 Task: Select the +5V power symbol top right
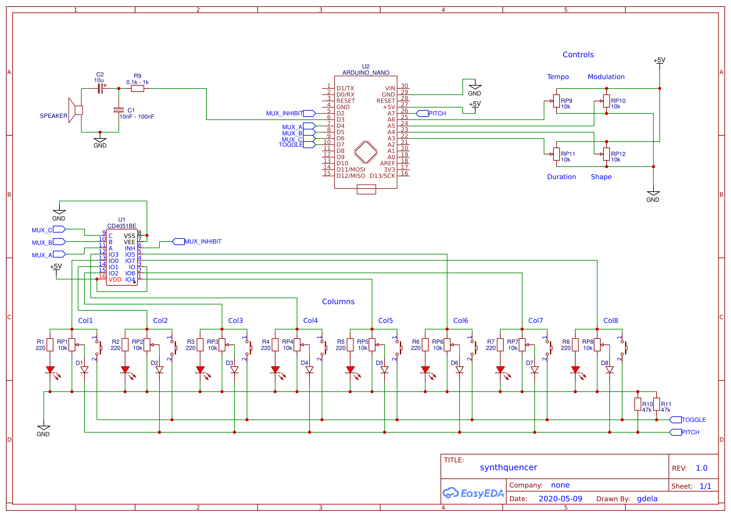660,62
